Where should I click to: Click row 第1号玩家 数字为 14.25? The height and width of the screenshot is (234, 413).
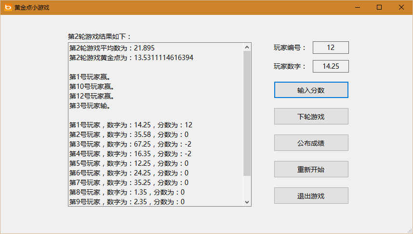pos(131,125)
